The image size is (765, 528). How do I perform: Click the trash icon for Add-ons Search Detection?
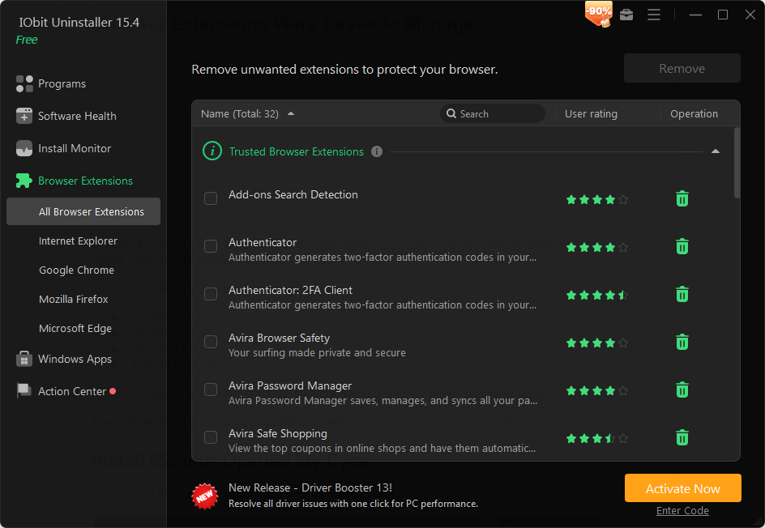682,199
